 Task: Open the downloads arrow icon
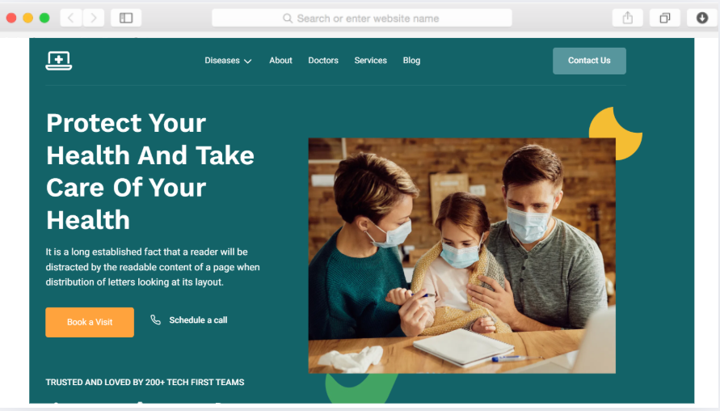click(702, 18)
